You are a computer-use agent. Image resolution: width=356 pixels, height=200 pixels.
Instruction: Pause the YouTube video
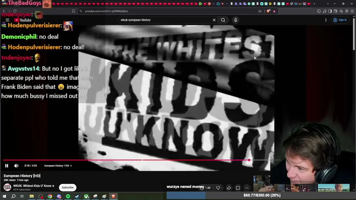coord(7,166)
